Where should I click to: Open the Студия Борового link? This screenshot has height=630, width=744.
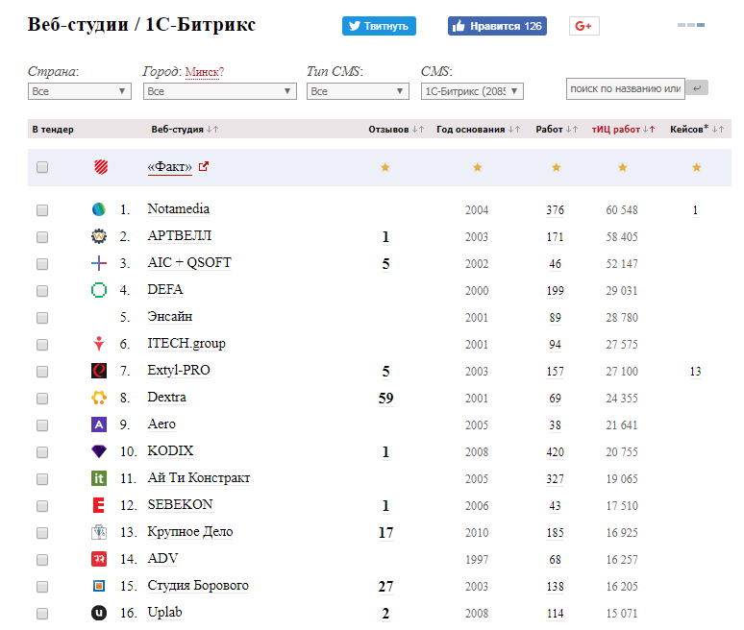[x=198, y=585]
